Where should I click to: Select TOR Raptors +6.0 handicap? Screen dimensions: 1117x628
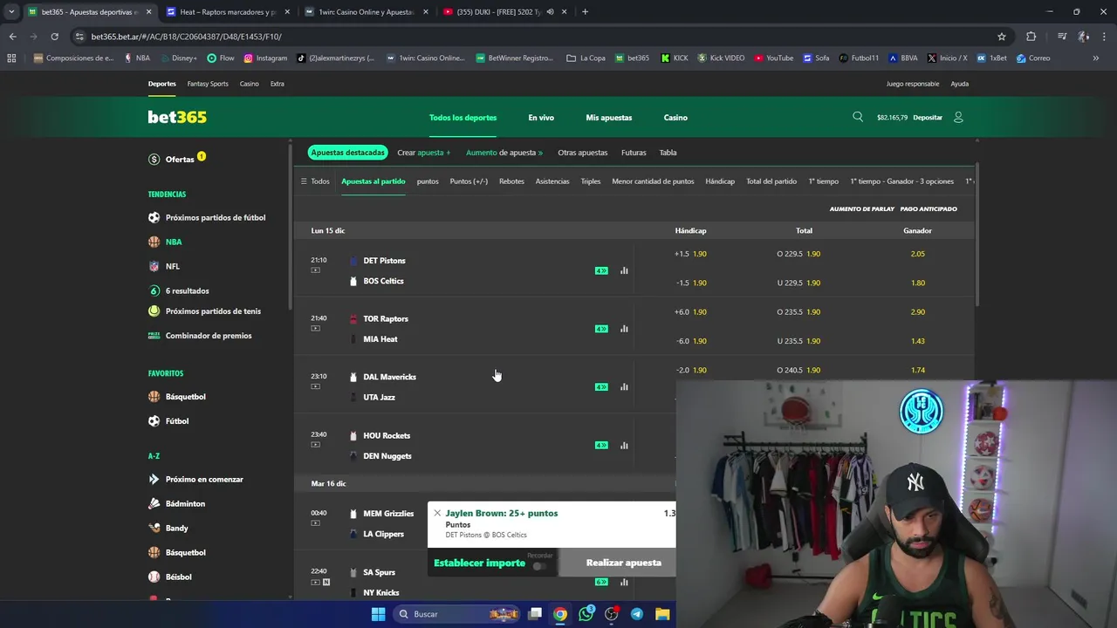[690, 312]
